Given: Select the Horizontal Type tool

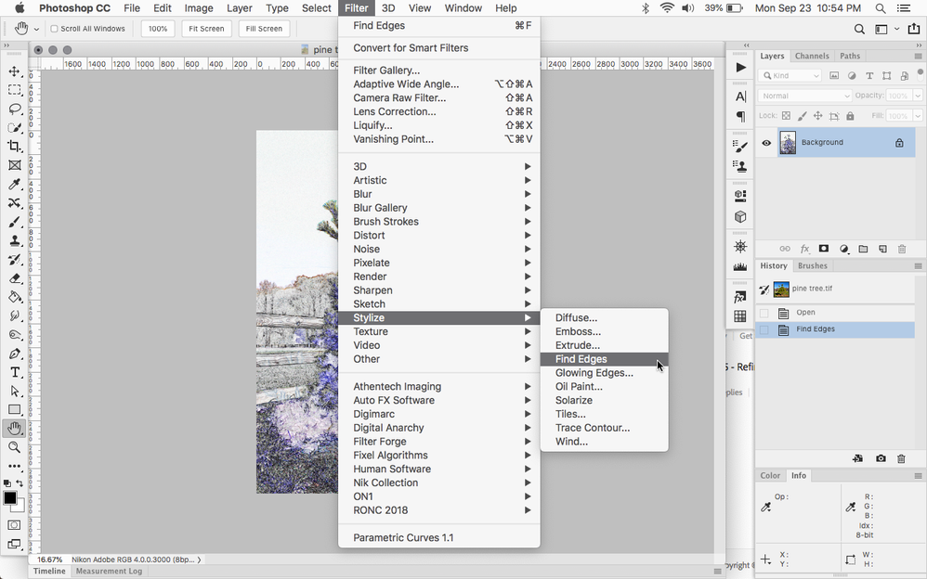Looking at the screenshot, I should (14, 372).
